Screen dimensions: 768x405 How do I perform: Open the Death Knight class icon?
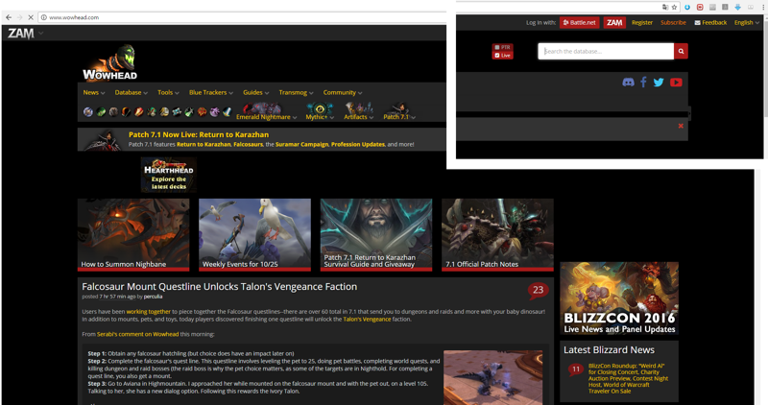click(x=88, y=112)
